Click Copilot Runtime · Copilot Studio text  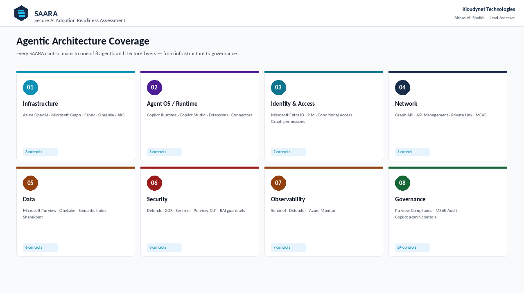200,115
